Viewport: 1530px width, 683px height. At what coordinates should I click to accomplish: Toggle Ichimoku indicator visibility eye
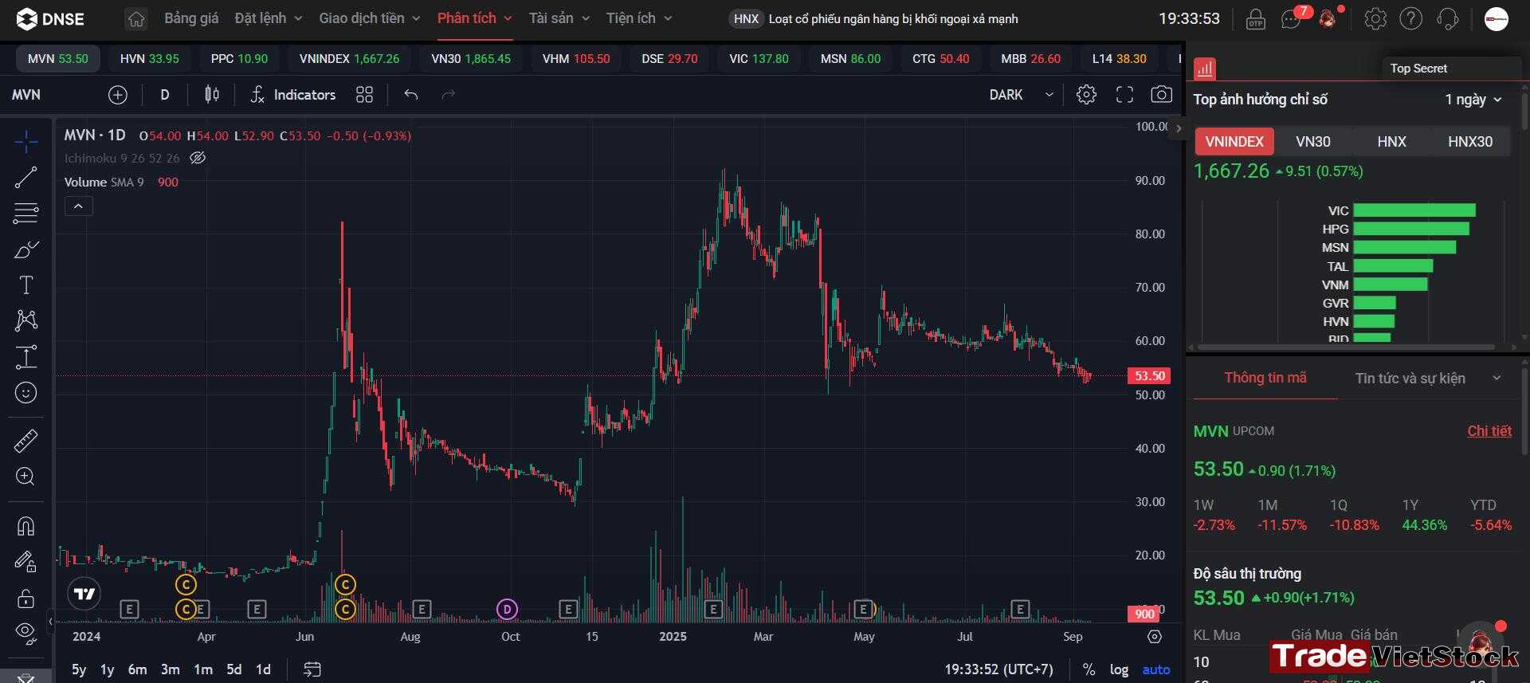[198, 158]
